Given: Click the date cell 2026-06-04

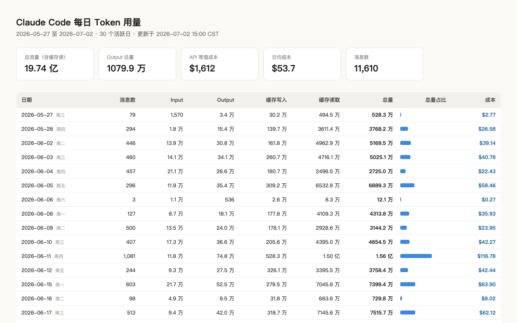Looking at the screenshot, I should click(x=37, y=171).
